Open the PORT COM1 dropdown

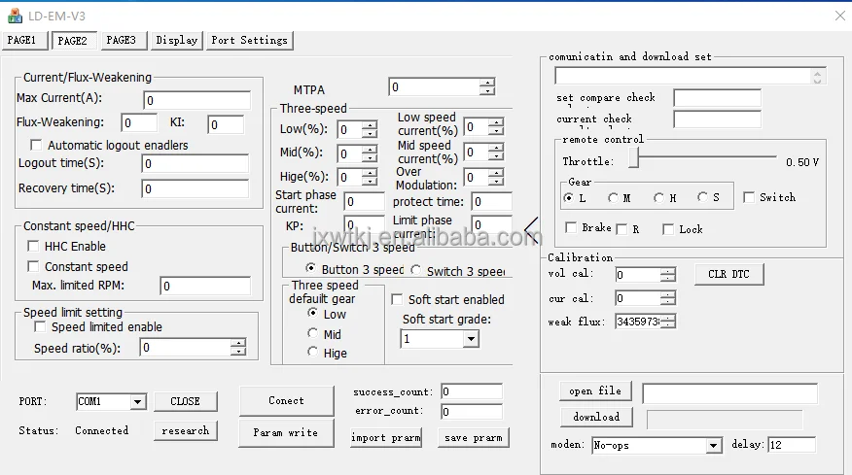click(137, 402)
